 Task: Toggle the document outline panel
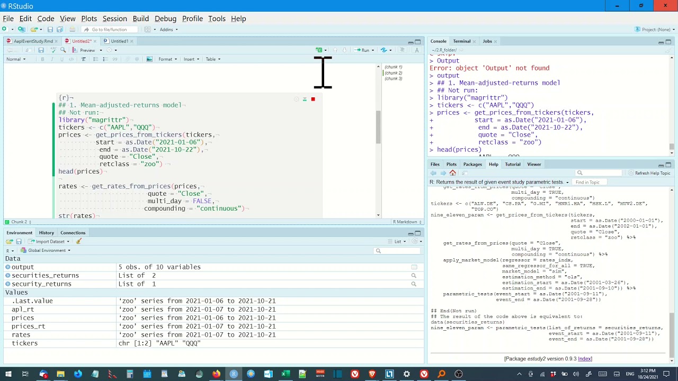point(402,50)
